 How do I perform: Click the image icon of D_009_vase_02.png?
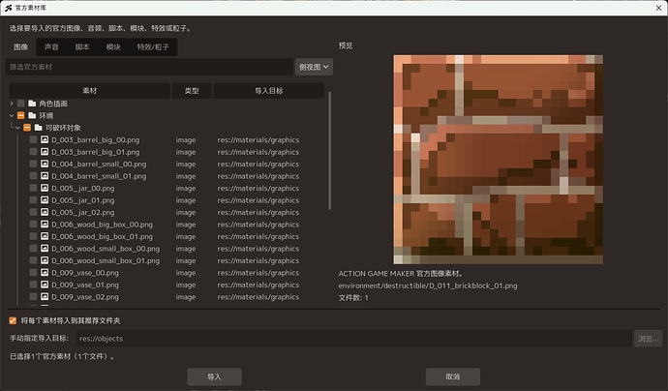pyautogui.click(x=45, y=296)
